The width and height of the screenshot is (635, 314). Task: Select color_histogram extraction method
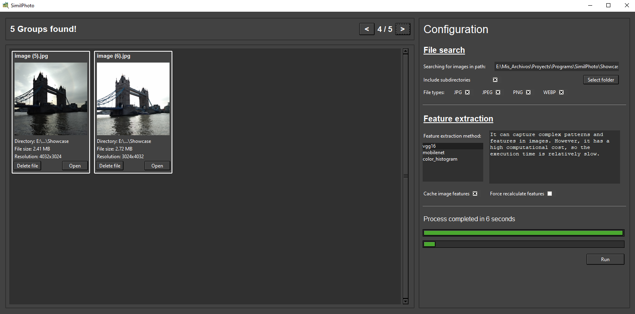click(453, 159)
